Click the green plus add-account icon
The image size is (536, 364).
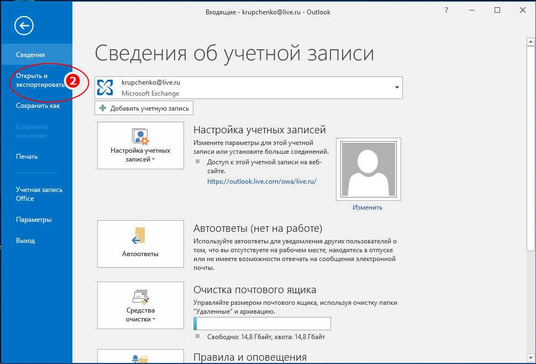coord(102,108)
